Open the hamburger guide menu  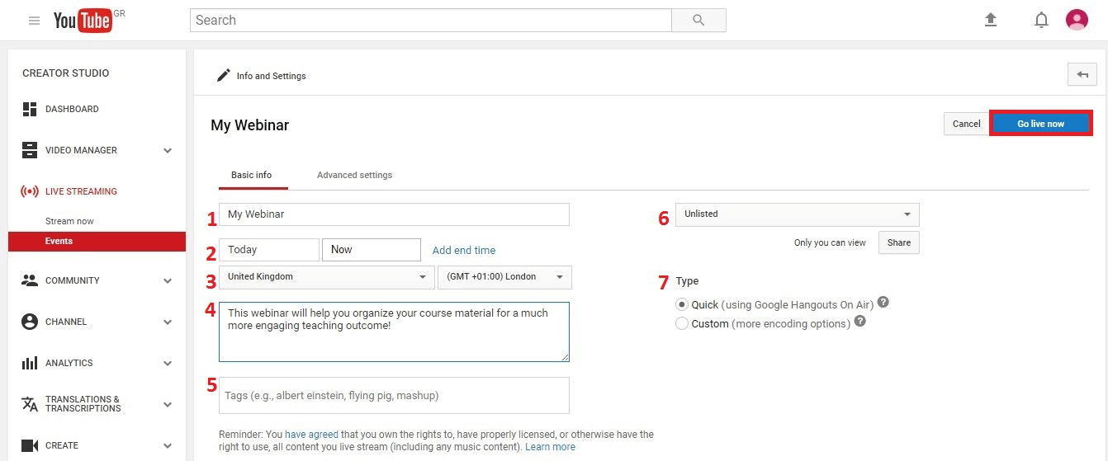[34, 21]
